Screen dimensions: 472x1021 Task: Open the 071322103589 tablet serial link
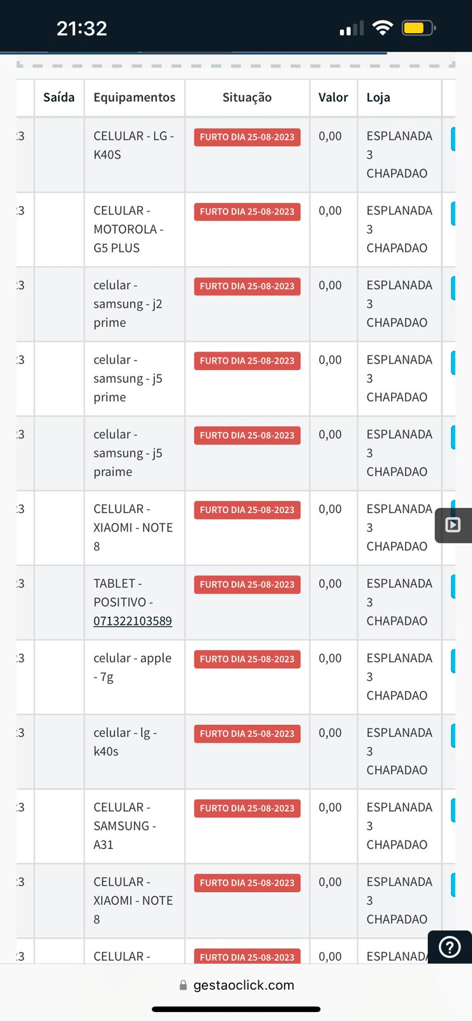[x=133, y=621]
